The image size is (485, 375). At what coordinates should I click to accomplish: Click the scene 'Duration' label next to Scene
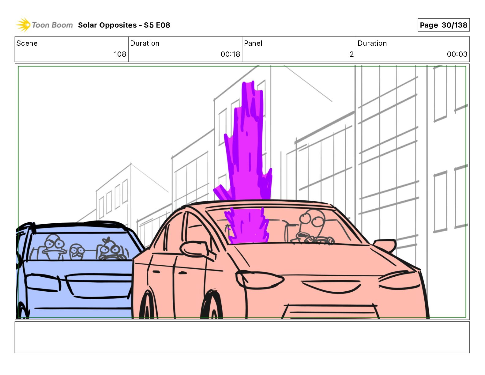coord(145,43)
